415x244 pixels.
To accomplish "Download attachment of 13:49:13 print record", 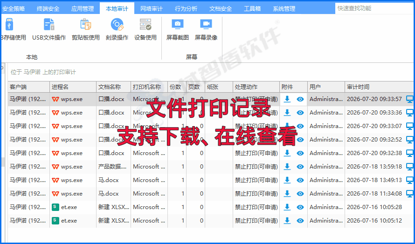I will click(287, 180).
